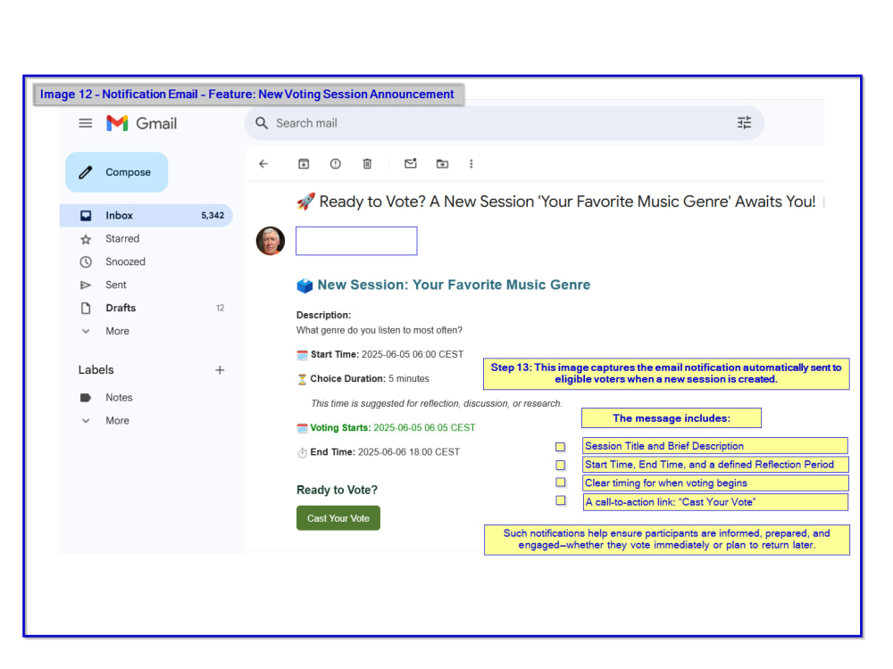Image resolution: width=893 pixels, height=669 pixels.
Task: Click the 'Choice Duration: 5 minutes' line
Action: tap(363, 379)
